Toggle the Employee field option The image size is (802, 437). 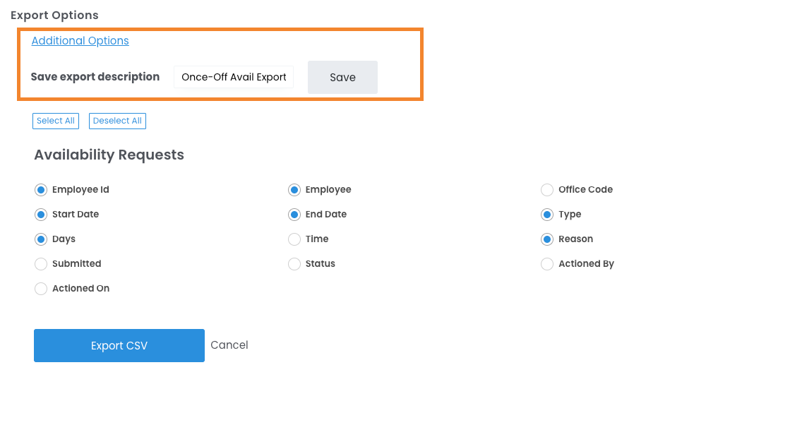294,190
